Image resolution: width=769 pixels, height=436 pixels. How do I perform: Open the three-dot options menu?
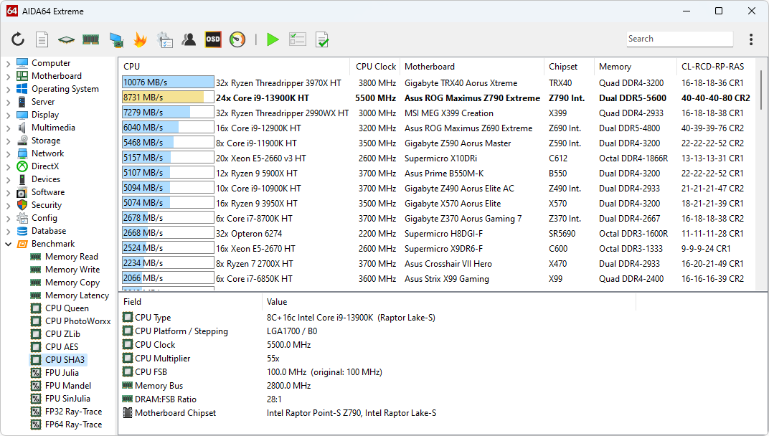751,39
